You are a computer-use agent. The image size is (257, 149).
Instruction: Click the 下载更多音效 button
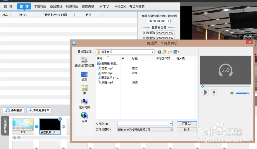(x=39, y=110)
